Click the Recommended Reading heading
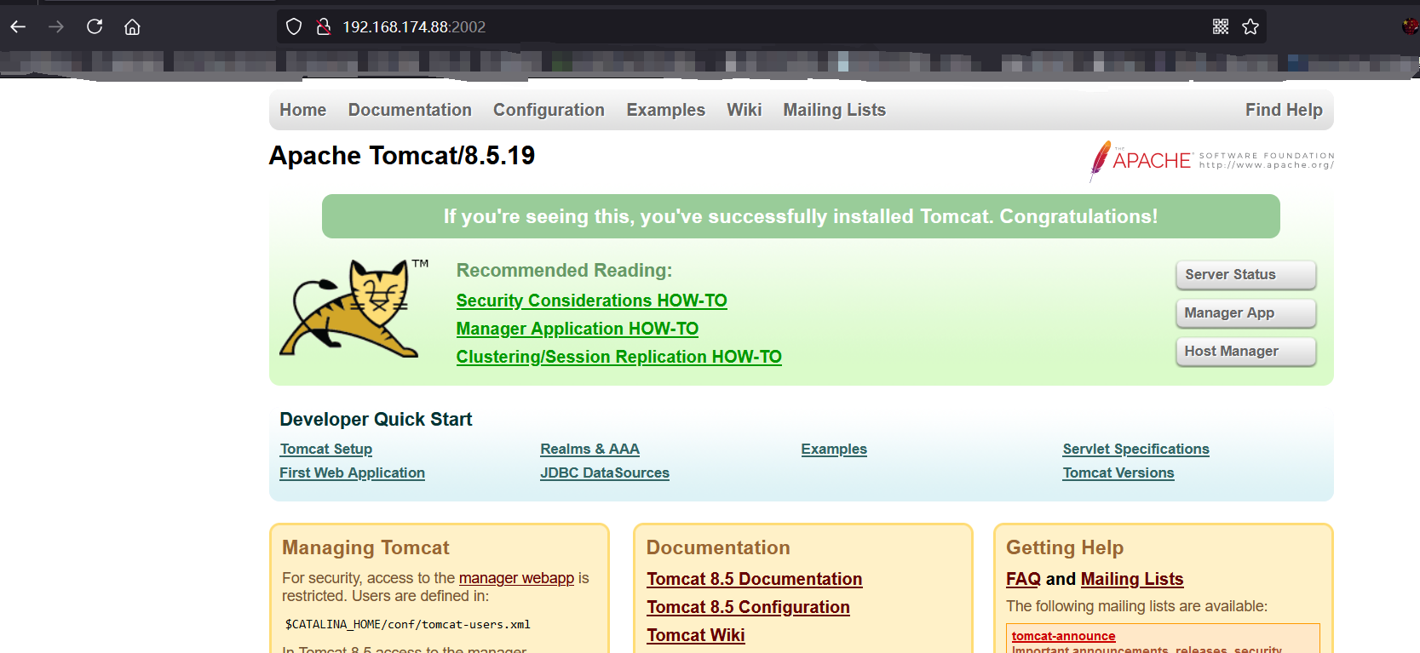The image size is (1420, 653). (x=564, y=270)
